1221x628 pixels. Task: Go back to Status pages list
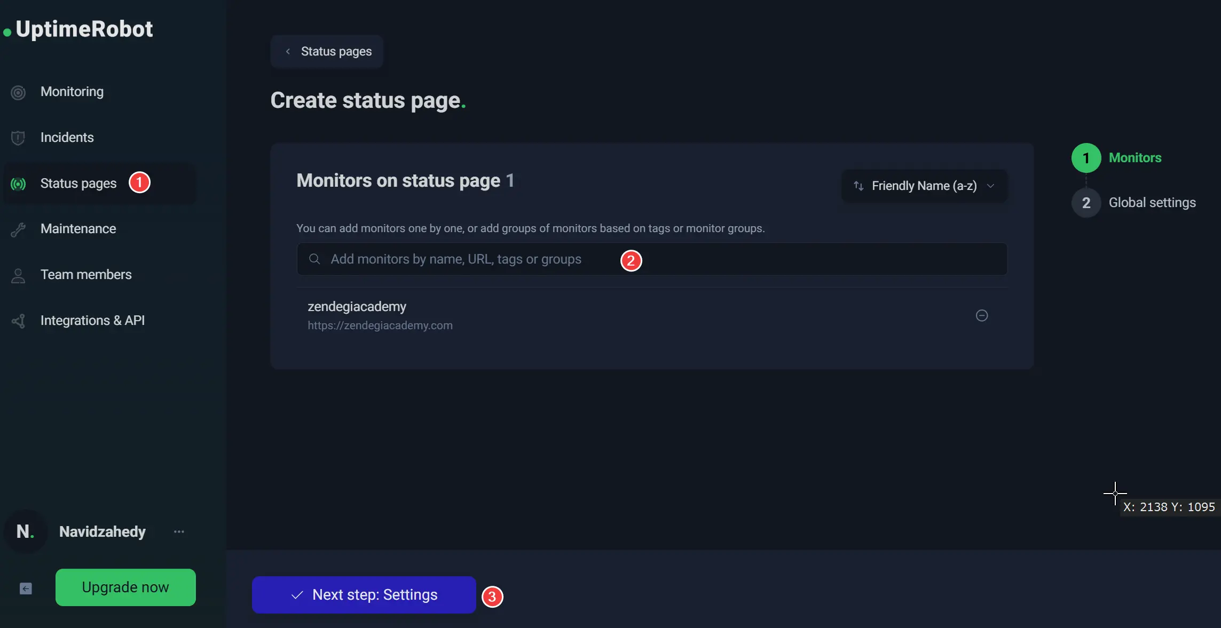327,51
